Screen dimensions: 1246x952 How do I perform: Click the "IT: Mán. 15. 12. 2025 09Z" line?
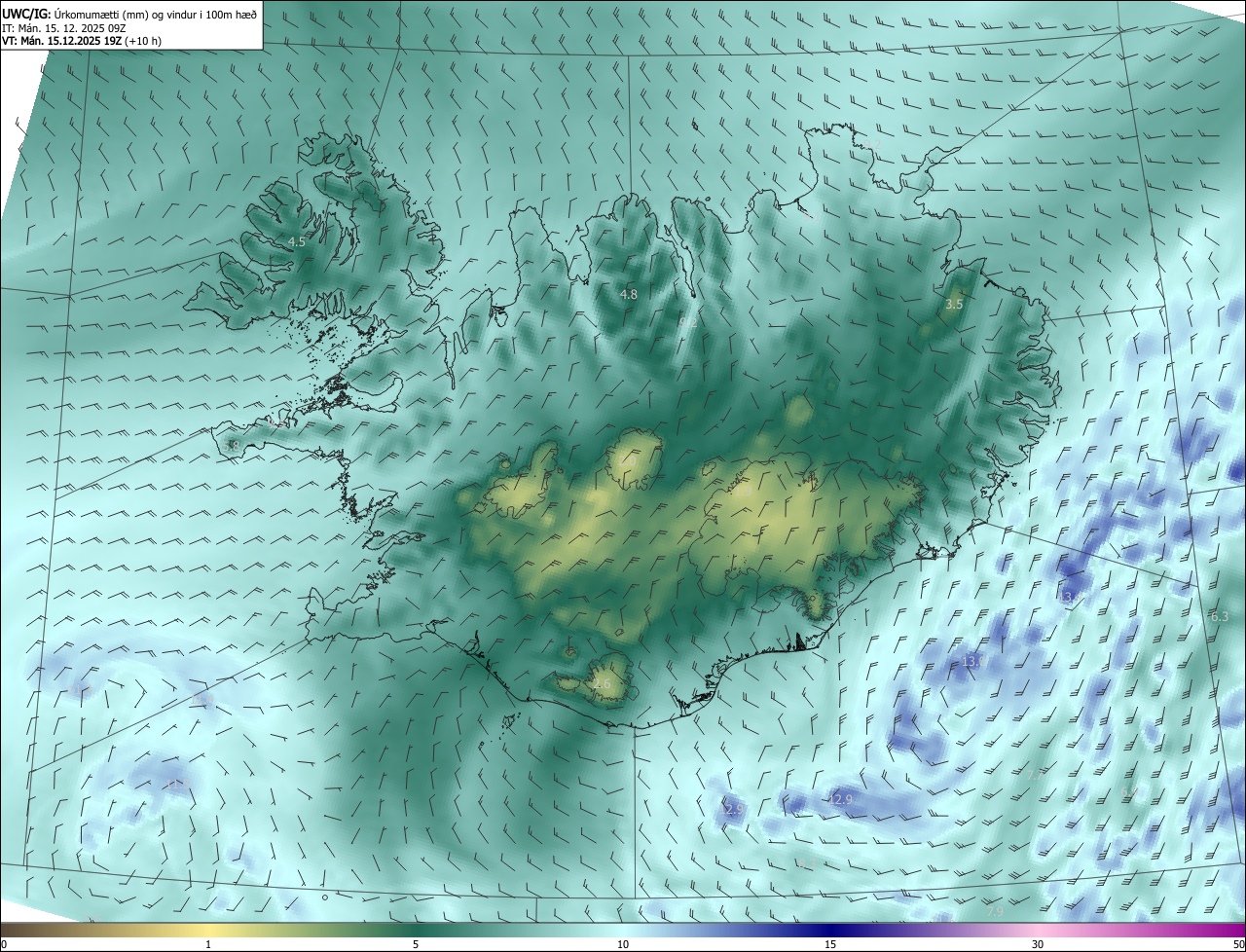click(x=65, y=27)
